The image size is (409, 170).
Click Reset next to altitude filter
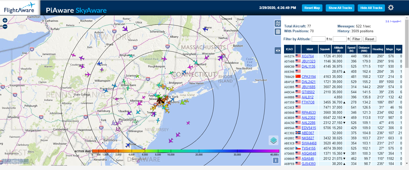tap(370, 39)
